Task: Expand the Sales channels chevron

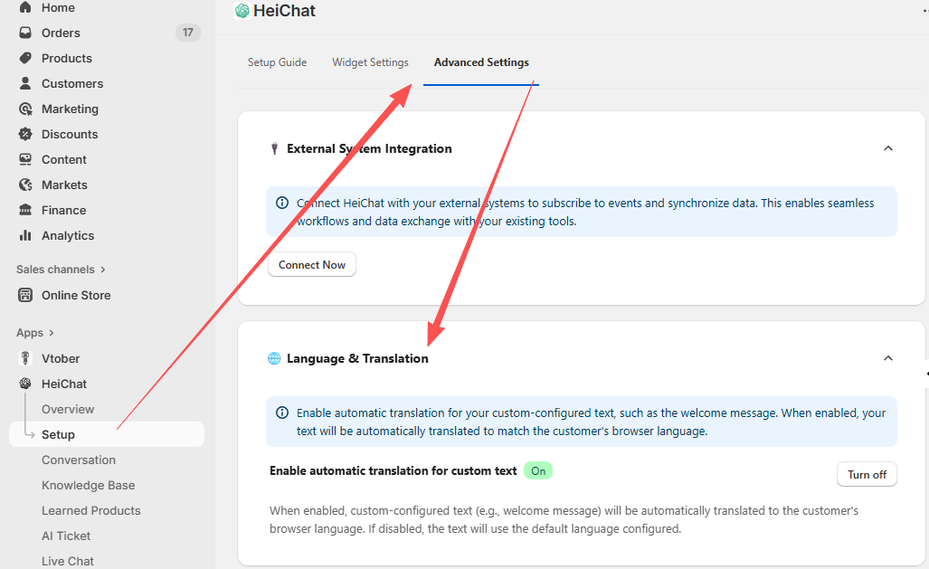Action: click(103, 270)
